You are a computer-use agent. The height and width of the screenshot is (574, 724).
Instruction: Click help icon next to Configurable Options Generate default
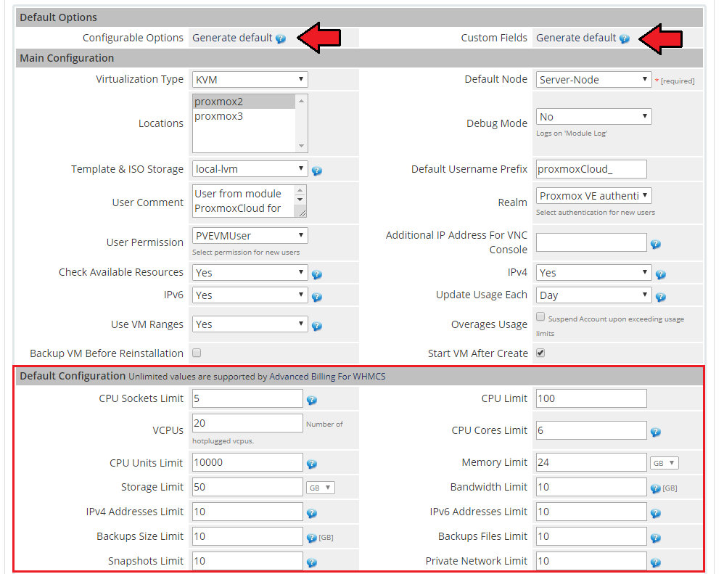[280, 38]
